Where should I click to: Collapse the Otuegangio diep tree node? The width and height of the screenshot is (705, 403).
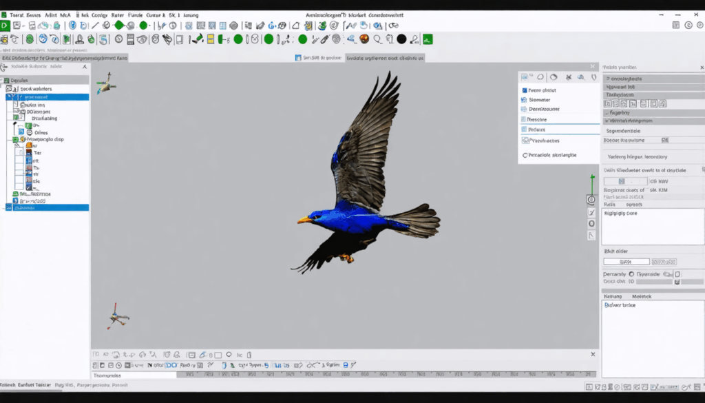pyautogui.click(x=15, y=139)
